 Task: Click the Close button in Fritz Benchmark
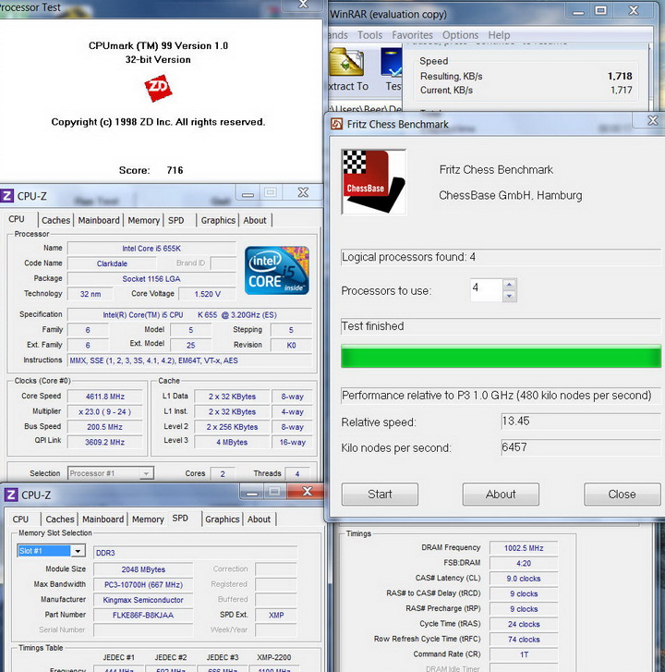tap(622, 495)
